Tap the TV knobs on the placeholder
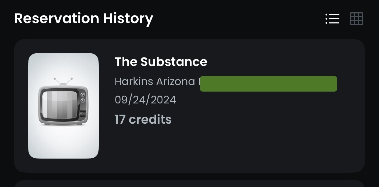This screenshot has height=187, width=379. click(x=83, y=98)
